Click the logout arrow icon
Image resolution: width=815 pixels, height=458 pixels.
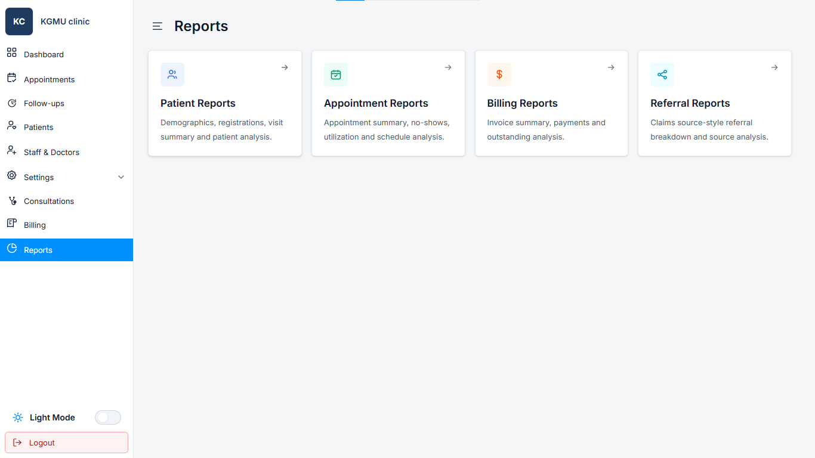[17, 442]
